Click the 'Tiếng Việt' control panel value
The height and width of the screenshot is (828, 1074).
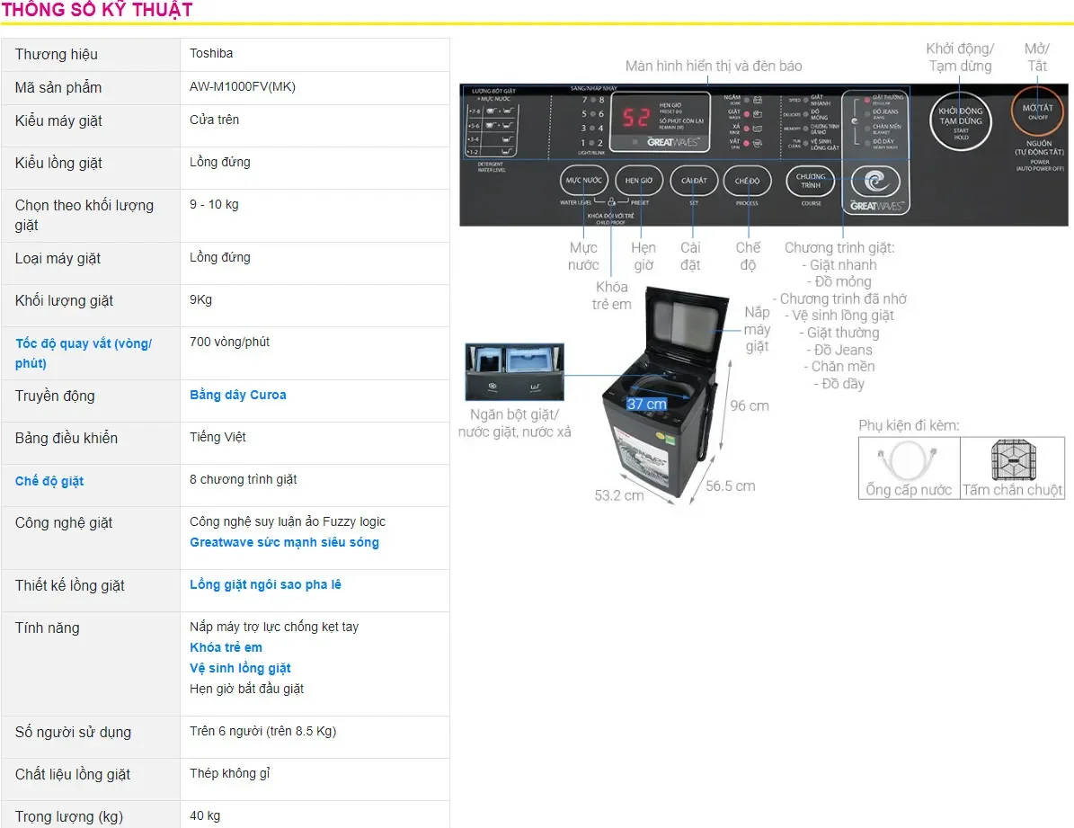point(217,437)
